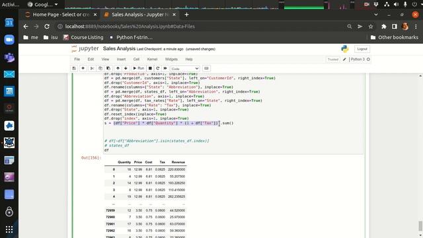Toggle the browser side panel
The width and height of the screenshot is (423, 238).
(394, 26)
